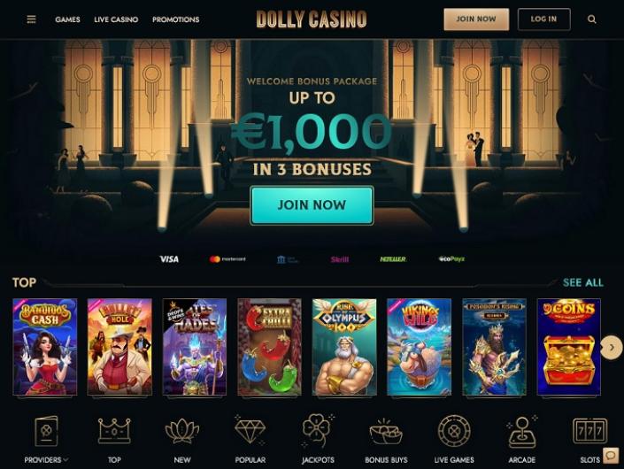Open the hamburger menu icon
Screen dimensions: 624x469
tap(32, 19)
